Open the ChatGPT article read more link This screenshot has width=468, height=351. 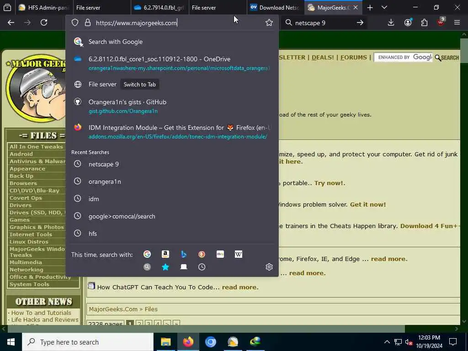[240, 287]
